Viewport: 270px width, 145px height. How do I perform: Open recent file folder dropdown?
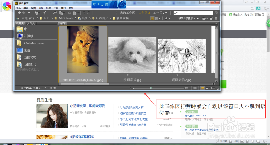[x=205, y=18]
